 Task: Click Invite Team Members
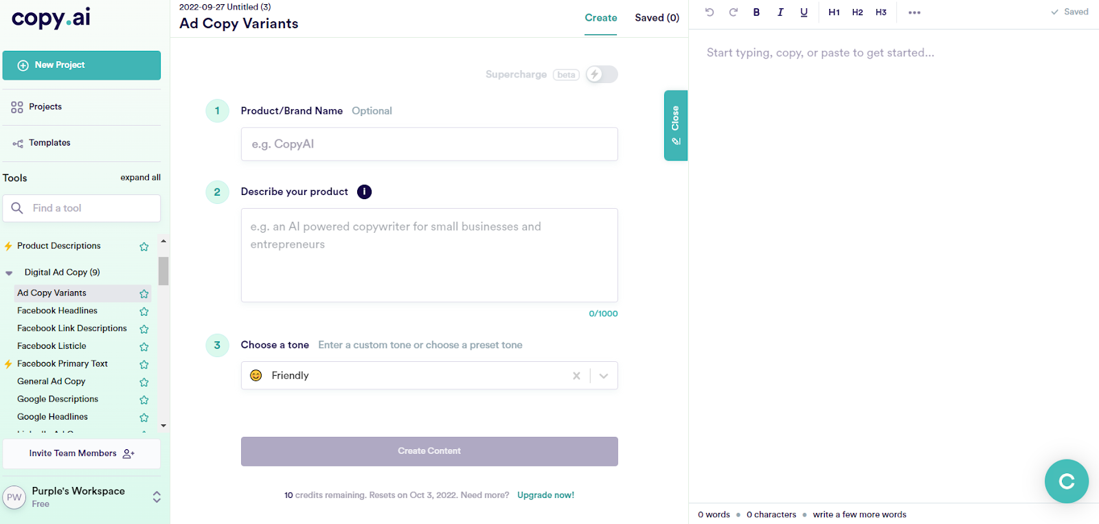pos(82,454)
